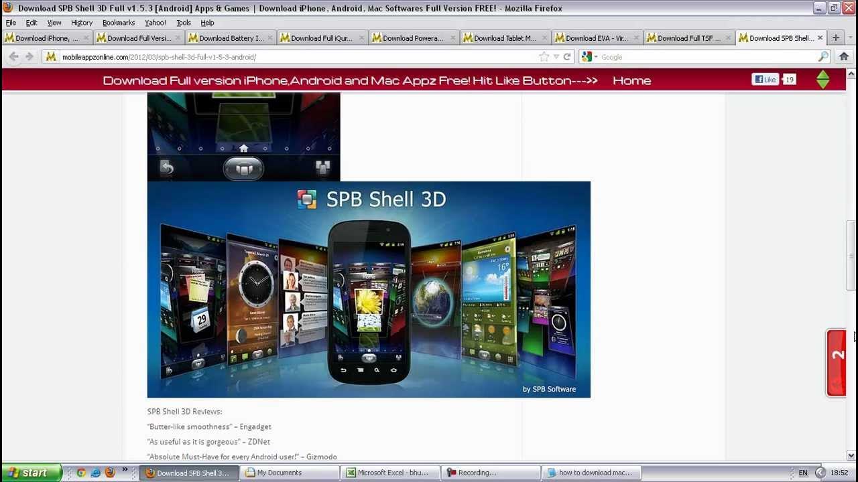Image resolution: width=858 pixels, height=482 pixels.
Task: Click the ZDNet review quote
Action: [x=208, y=442]
